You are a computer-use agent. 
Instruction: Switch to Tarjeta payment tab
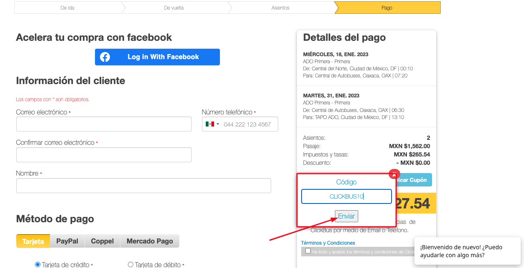(33, 241)
